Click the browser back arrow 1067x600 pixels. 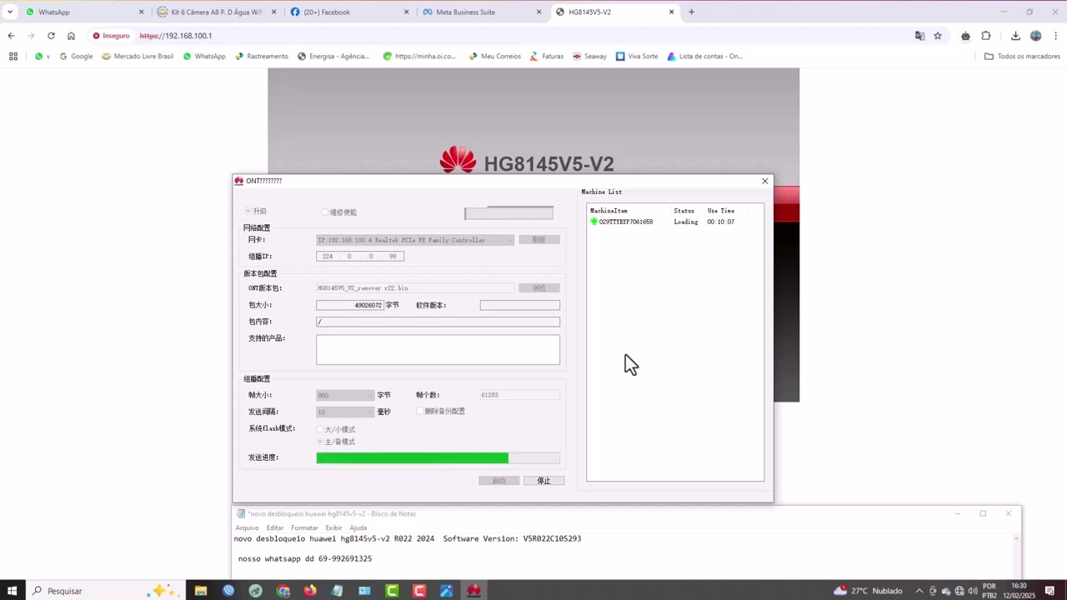(11, 36)
